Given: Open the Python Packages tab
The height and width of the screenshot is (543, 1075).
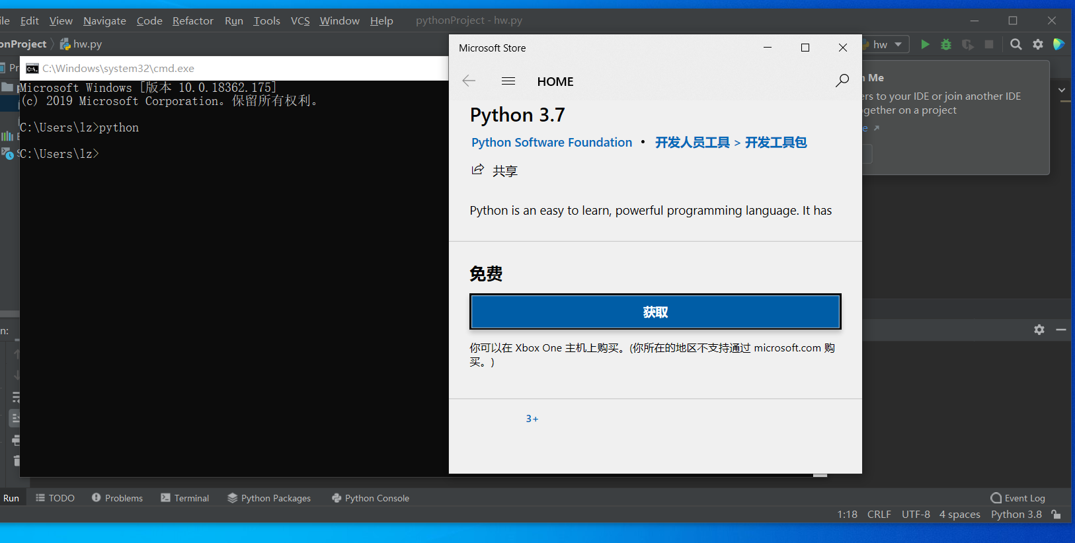Looking at the screenshot, I should point(269,498).
